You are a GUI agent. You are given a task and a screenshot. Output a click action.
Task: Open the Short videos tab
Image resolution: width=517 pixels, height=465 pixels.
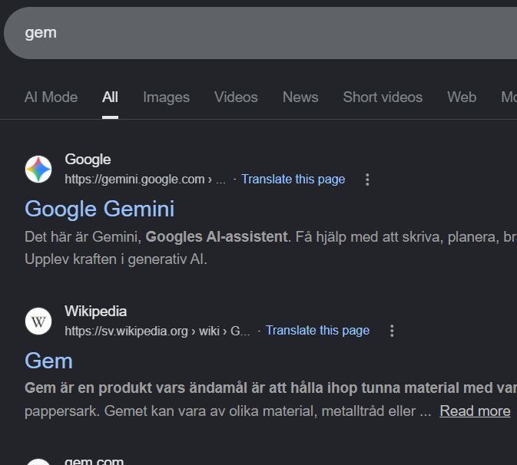click(383, 97)
